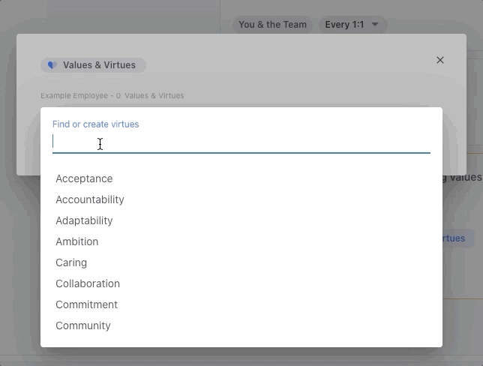The width and height of the screenshot is (483, 366).
Task: Select the Community virtue
Action: tap(83, 325)
